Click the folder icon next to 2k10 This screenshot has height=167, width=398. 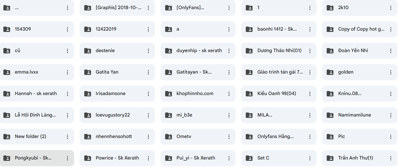coord(330,8)
